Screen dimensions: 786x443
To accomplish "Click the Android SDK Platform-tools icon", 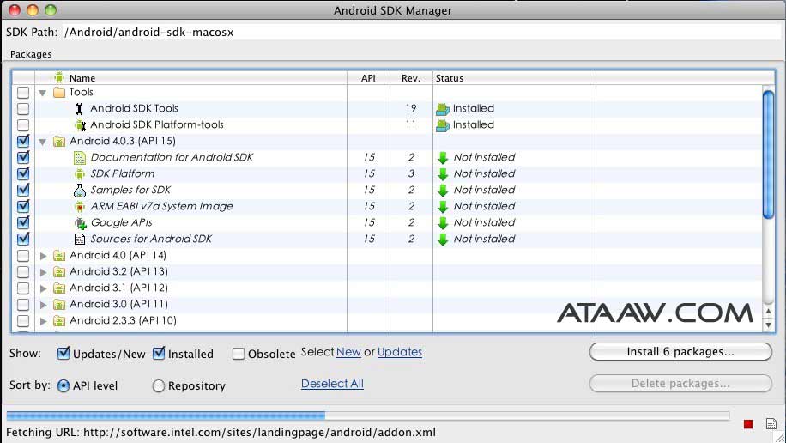I will pos(80,125).
